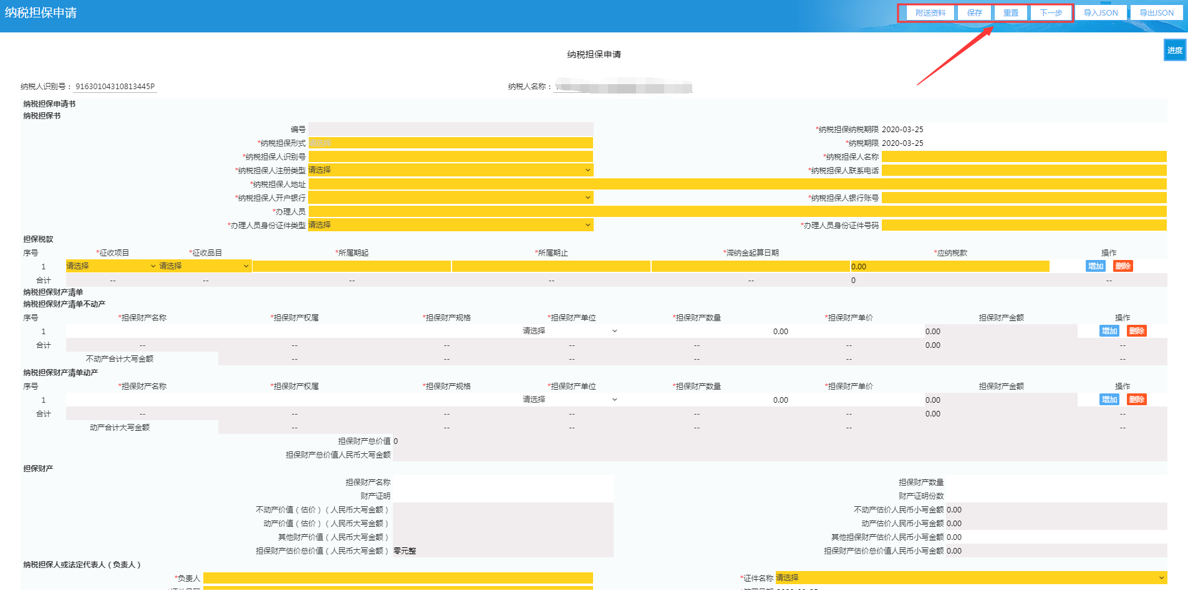Click the 应纳税款 amount field
Screen dimensions: 1188x596
point(949,266)
